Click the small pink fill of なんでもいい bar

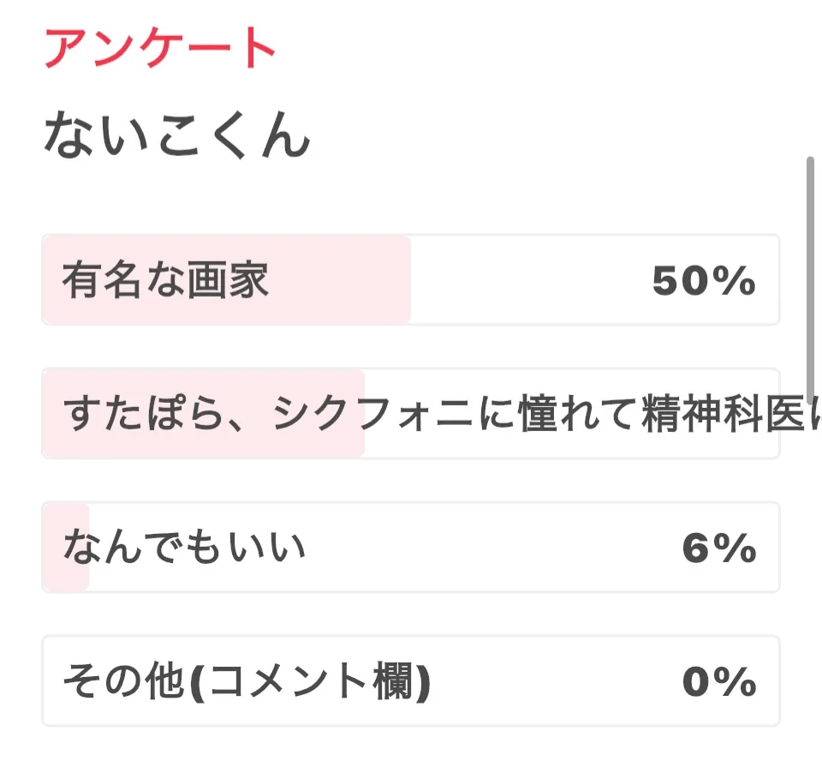click(75, 574)
